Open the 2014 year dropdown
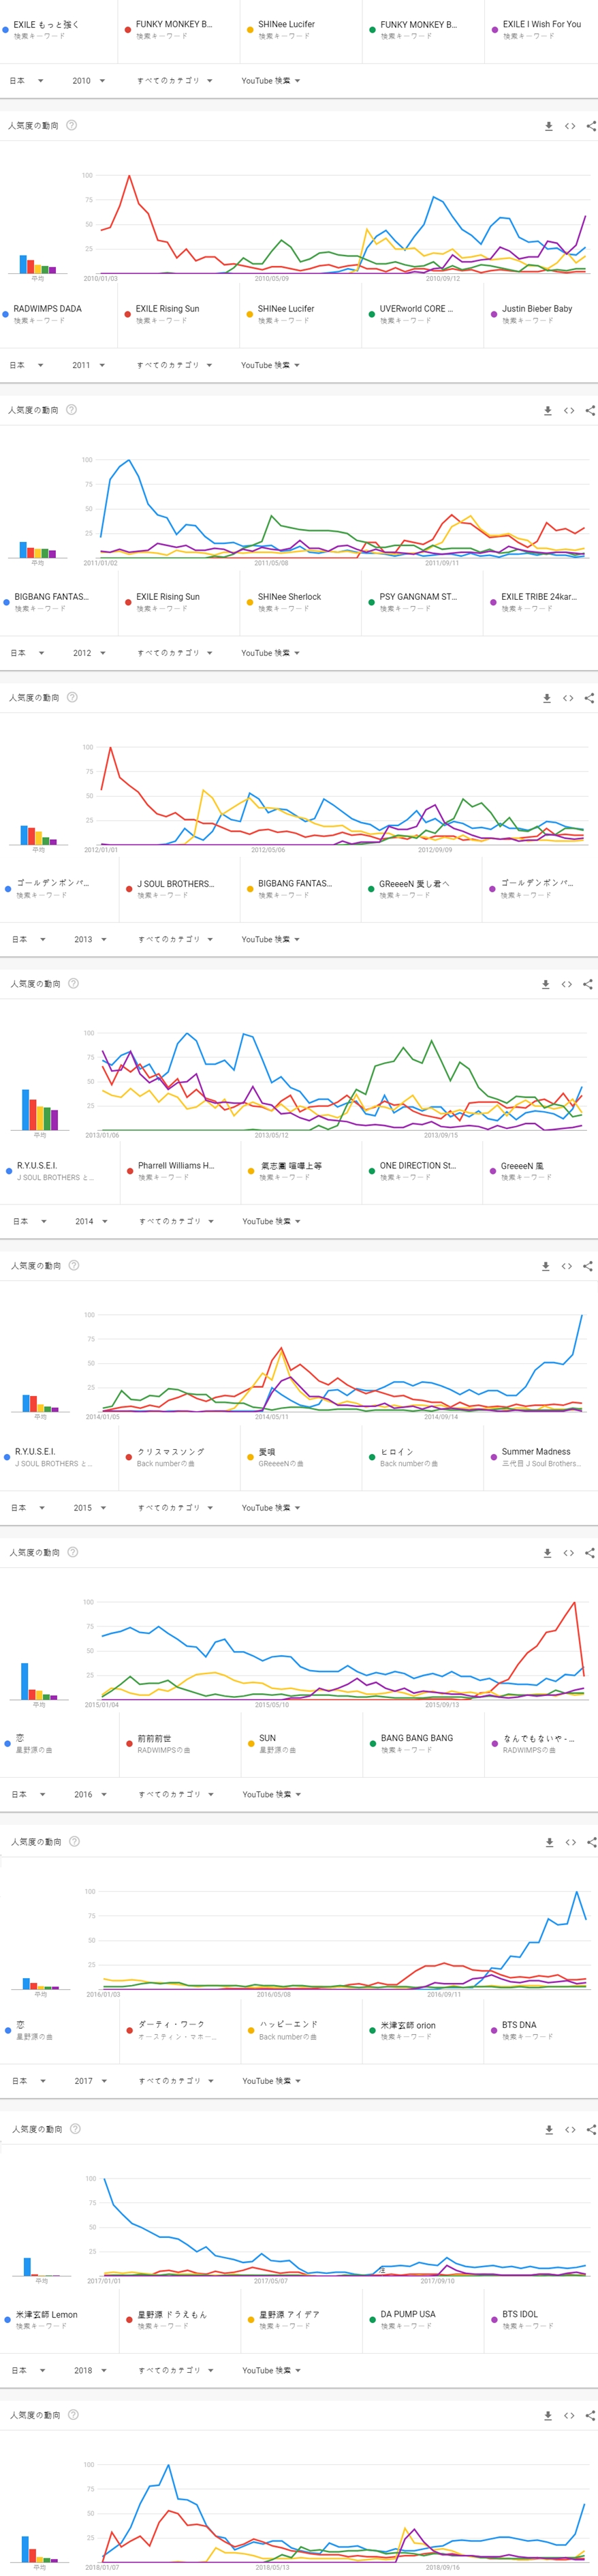 coord(91,1222)
